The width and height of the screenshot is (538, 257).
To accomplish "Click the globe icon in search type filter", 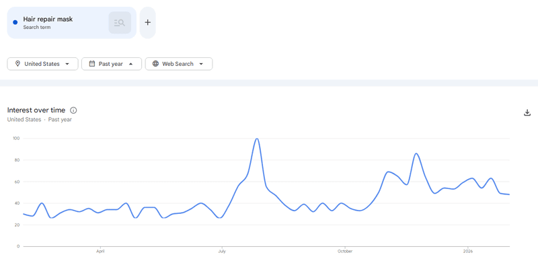I will (x=155, y=63).
